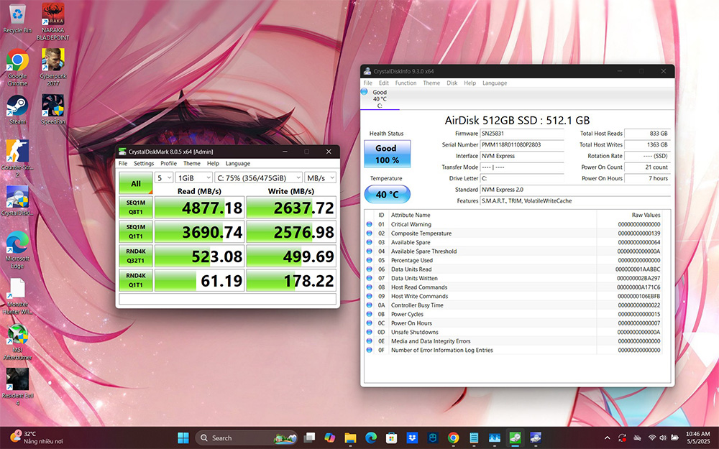Click the taskbar Search box

click(x=247, y=438)
